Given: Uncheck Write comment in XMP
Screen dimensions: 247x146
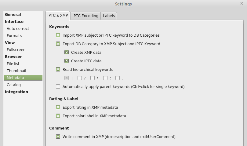Looking at the screenshot, I should pos(58,137).
